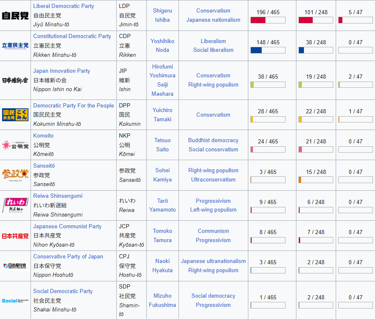Click the blue 148 / 465 seat bar
This screenshot has height=319, width=375.
(268, 50)
